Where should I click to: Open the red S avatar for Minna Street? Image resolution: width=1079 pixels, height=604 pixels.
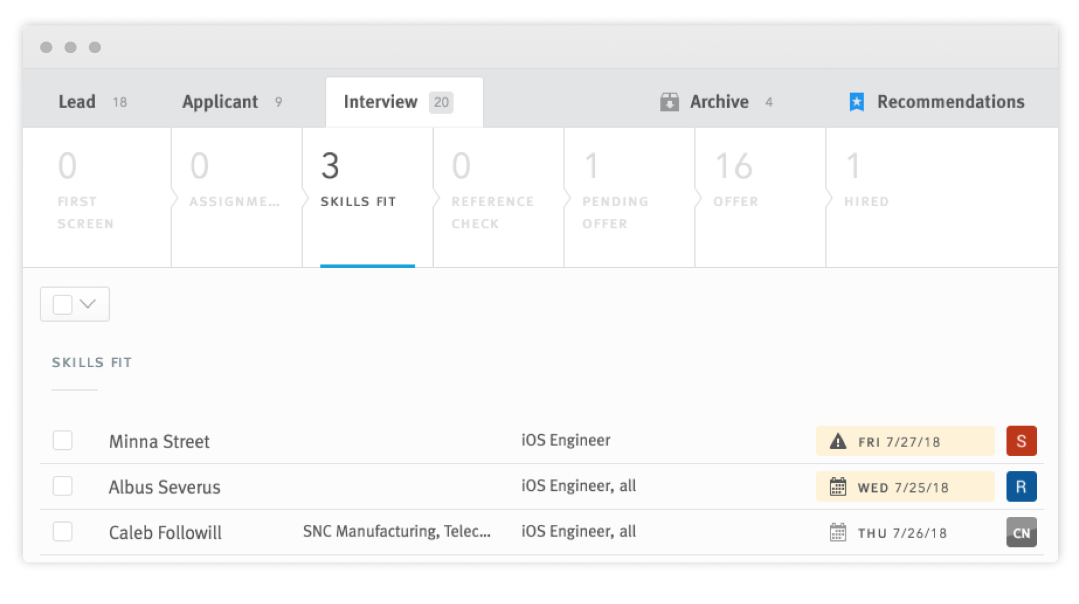tap(1021, 441)
